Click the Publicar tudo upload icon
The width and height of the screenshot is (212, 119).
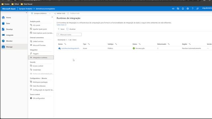click(68, 13)
